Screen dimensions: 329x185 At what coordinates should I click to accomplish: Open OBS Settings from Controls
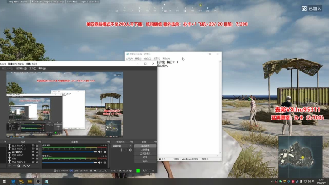145,157
